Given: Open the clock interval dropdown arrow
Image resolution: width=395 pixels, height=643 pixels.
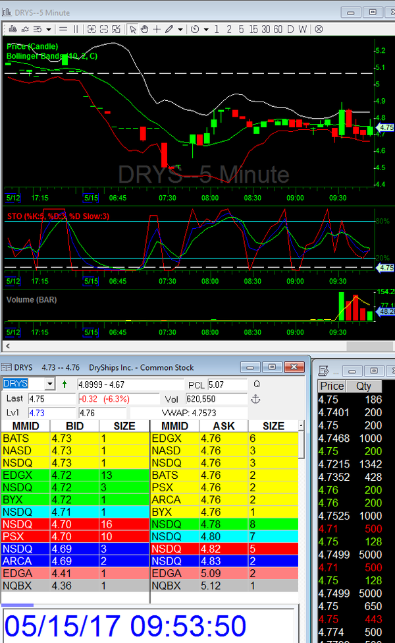Looking at the screenshot, I should coord(205,29).
